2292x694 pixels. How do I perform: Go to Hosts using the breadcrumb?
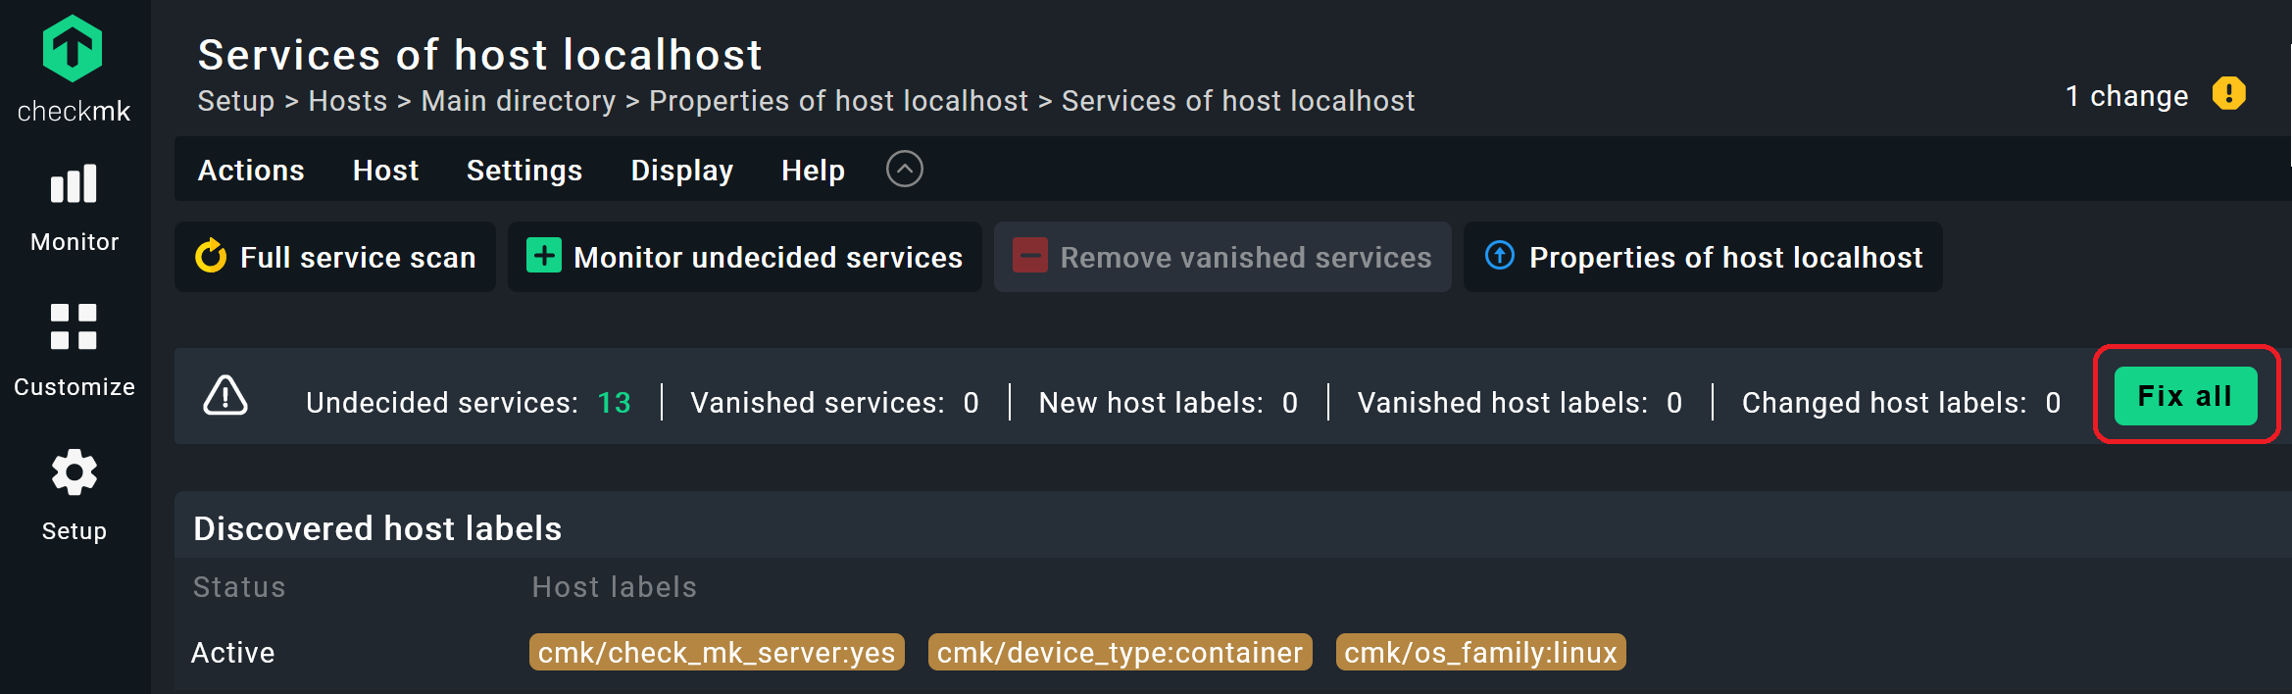(347, 100)
